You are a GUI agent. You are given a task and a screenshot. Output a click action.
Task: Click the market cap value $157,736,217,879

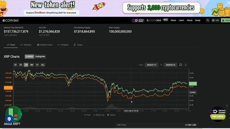click(x=16, y=32)
